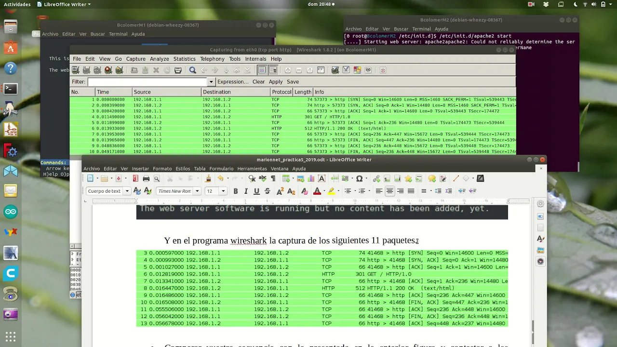
Task: Insert a table with the Writer table icon
Action: [286, 178]
